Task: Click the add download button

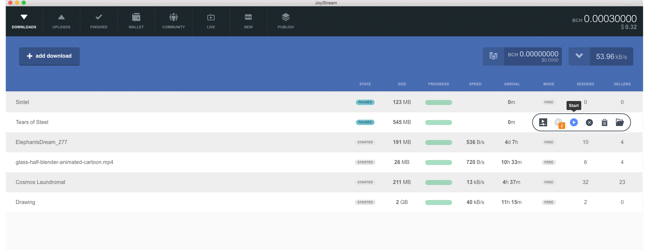Action: [49, 56]
